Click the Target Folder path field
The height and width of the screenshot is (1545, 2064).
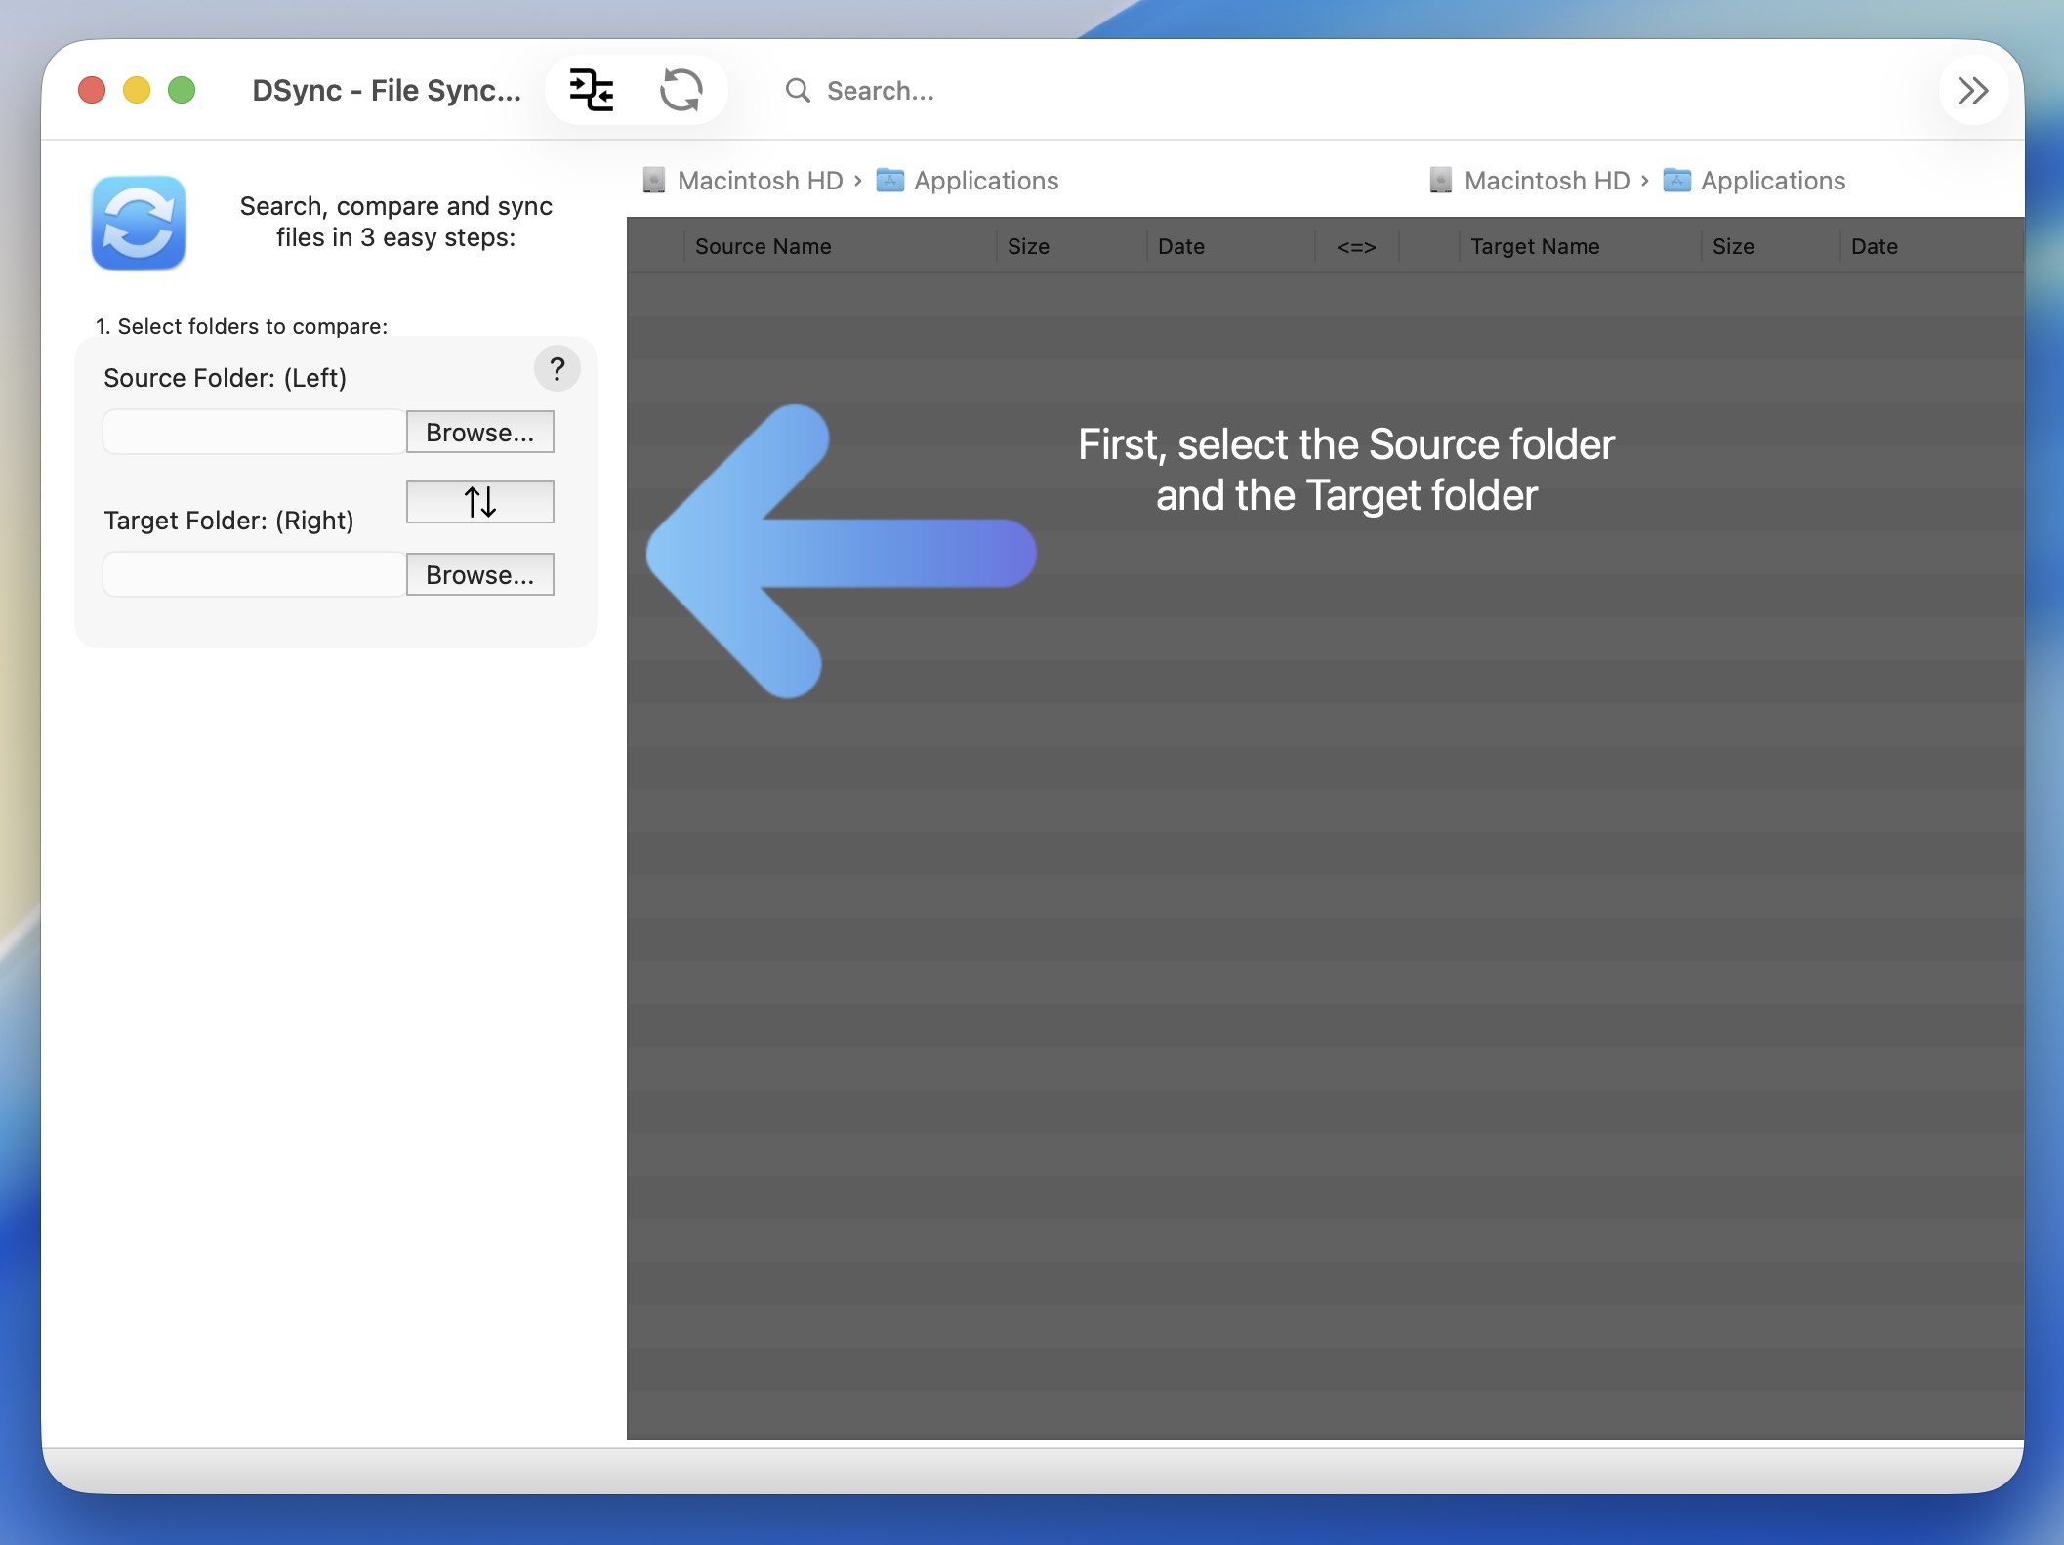tap(254, 575)
